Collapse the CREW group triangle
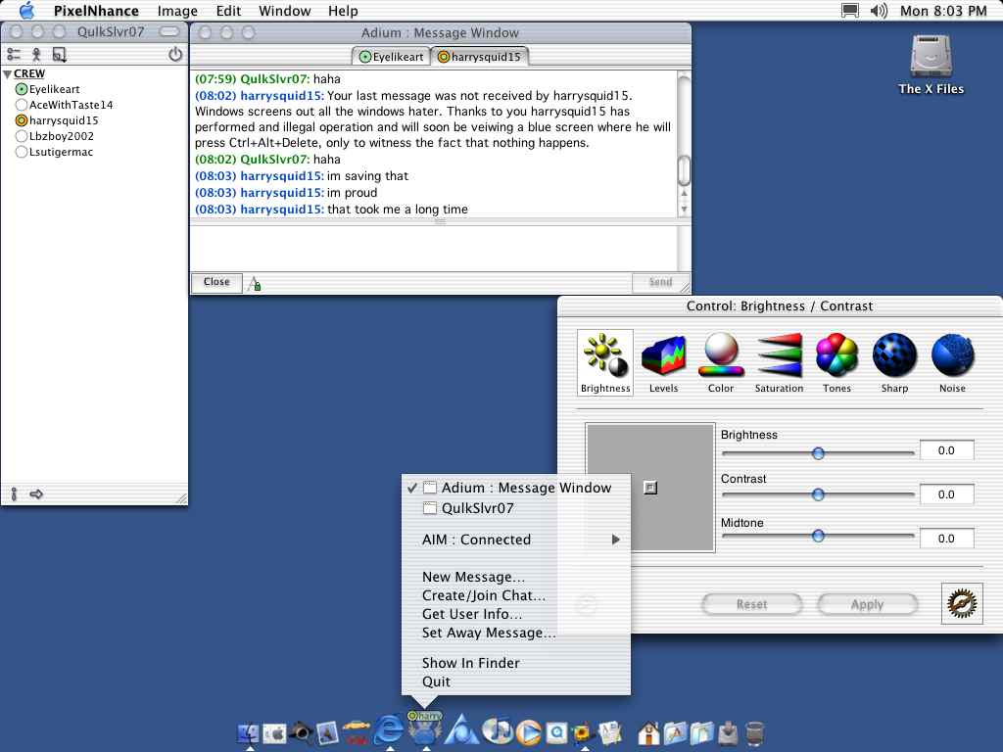 tap(7, 74)
